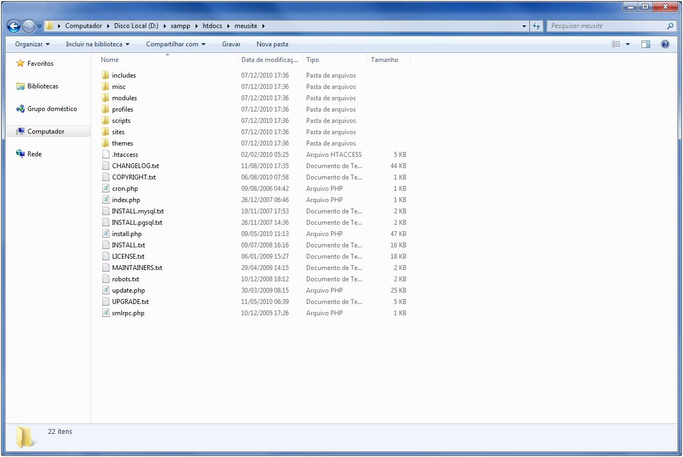Select the index.php file icon

point(106,200)
